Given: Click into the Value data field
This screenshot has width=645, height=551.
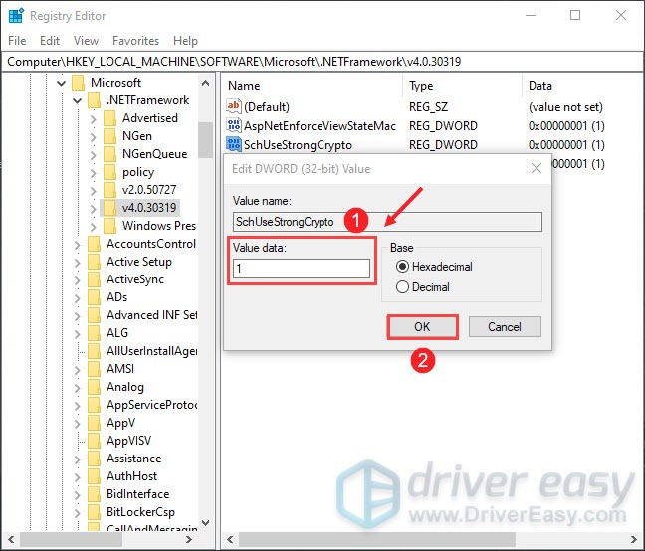Looking at the screenshot, I should point(302,269).
